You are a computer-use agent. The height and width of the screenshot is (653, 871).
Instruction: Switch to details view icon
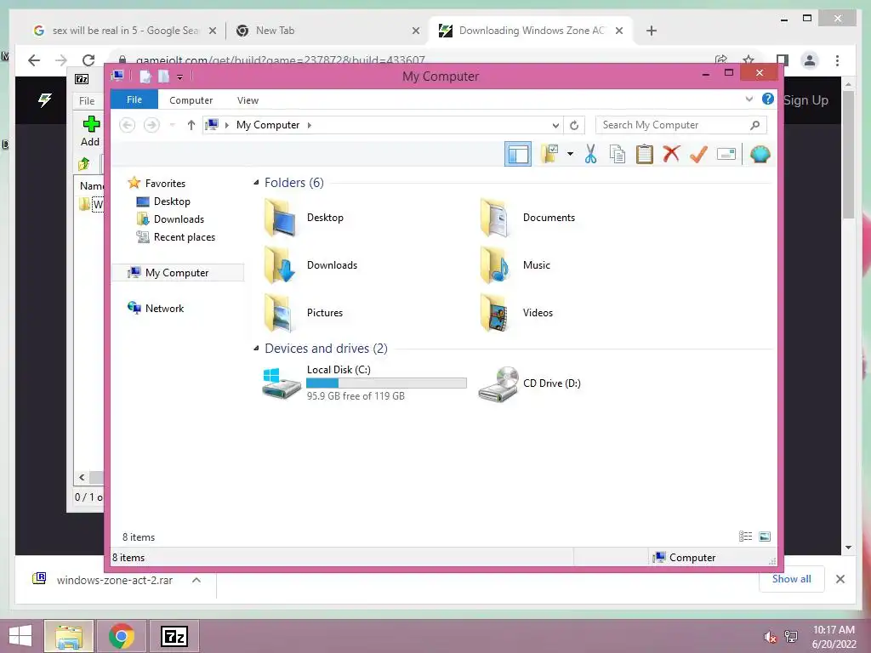point(745,536)
